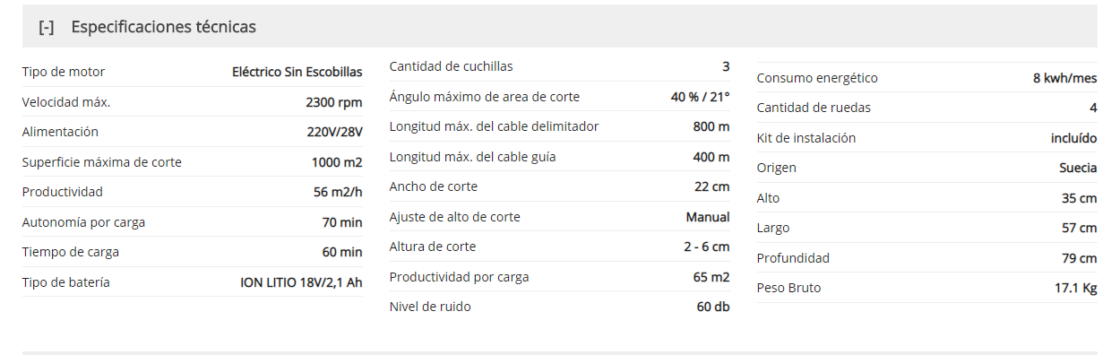Select the Productividad 56 m2/h value
Viewport: 1120px width, 355px height.
(338, 192)
